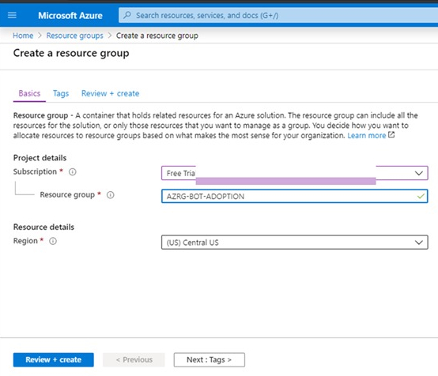This screenshot has height=376, width=438.
Task: Select the (US) Central US region box
Action: 294,243
